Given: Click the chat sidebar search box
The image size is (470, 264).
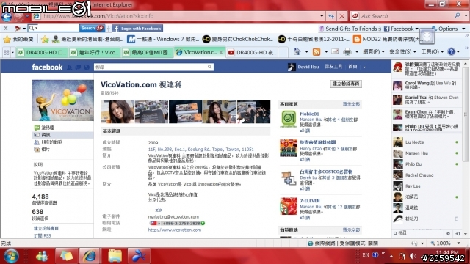Looking at the screenshot, I should [419, 233].
